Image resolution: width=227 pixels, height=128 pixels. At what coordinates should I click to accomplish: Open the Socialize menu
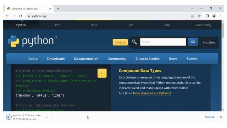(209, 42)
